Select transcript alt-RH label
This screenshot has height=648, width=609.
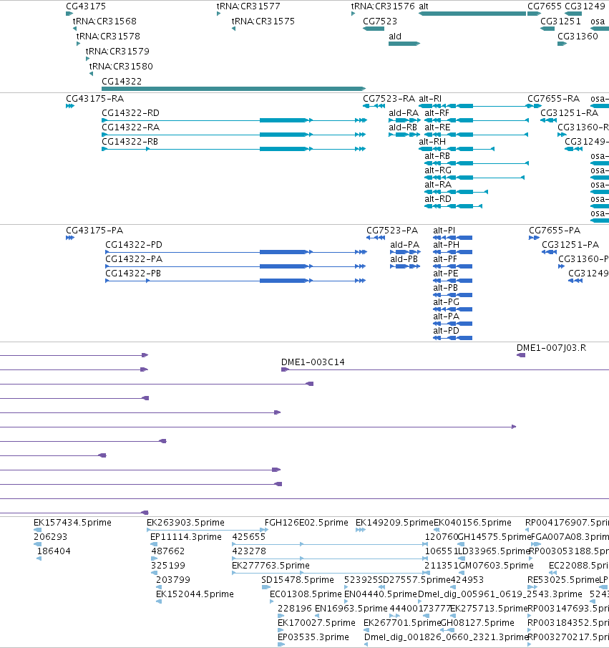point(432,142)
